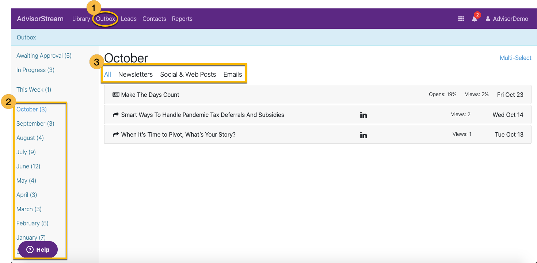Viewport: 537px width, 263px height.
Task: Click Views: 2% statistic
Action: [x=477, y=94]
